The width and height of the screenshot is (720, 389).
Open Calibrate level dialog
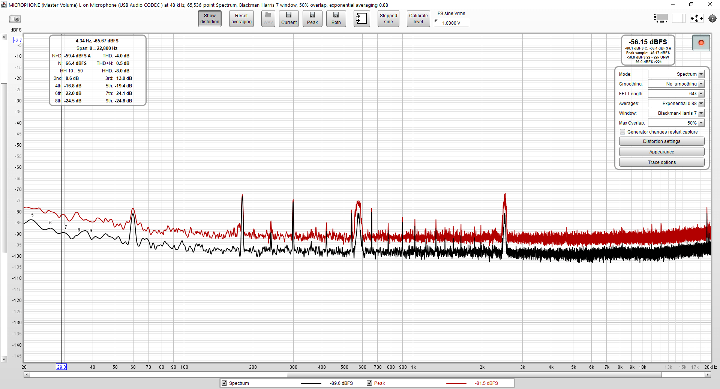(x=418, y=19)
